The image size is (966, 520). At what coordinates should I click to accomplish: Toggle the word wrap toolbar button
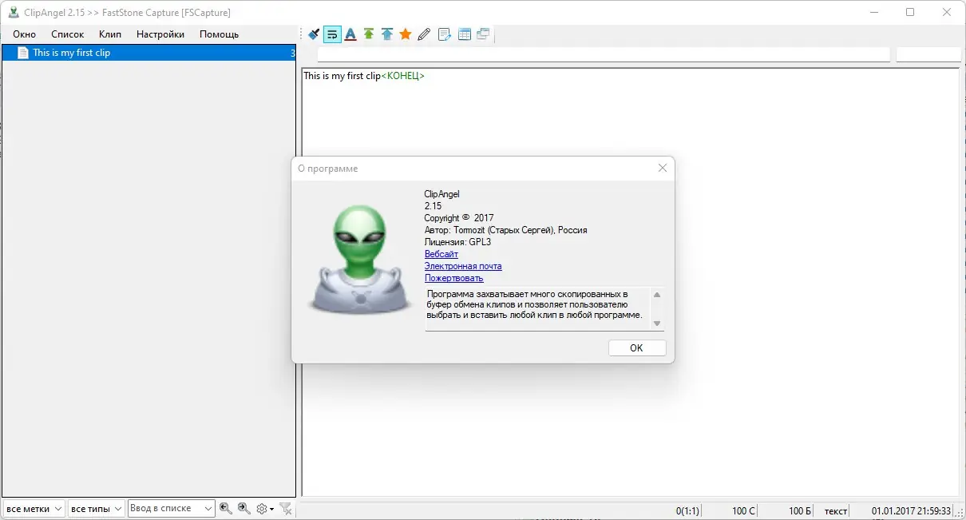tap(332, 34)
